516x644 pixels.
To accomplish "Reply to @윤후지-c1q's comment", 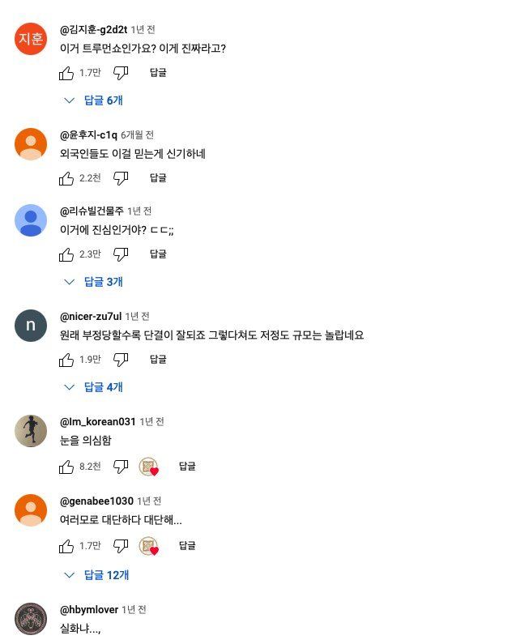I will tap(158, 177).
